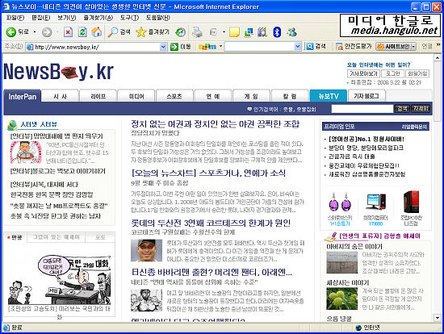Click the purple earrings ad thumbnail
444x334 pixels.
(x=340, y=202)
